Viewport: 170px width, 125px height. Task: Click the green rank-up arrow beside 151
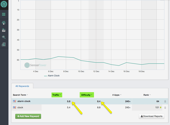[x=161, y=107]
